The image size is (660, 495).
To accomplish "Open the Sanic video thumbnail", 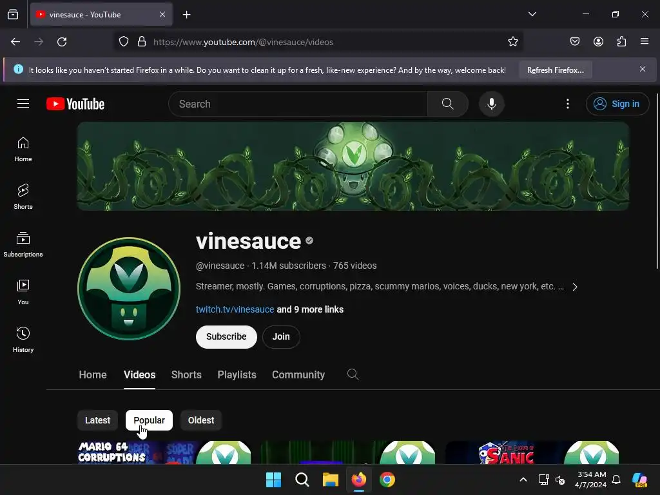I will coord(532,452).
